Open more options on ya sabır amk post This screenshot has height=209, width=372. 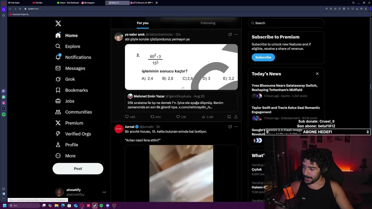[x=236, y=35]
